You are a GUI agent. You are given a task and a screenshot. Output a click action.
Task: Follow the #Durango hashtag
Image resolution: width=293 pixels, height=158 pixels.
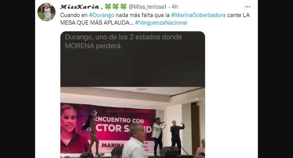[x=102, y=15]
